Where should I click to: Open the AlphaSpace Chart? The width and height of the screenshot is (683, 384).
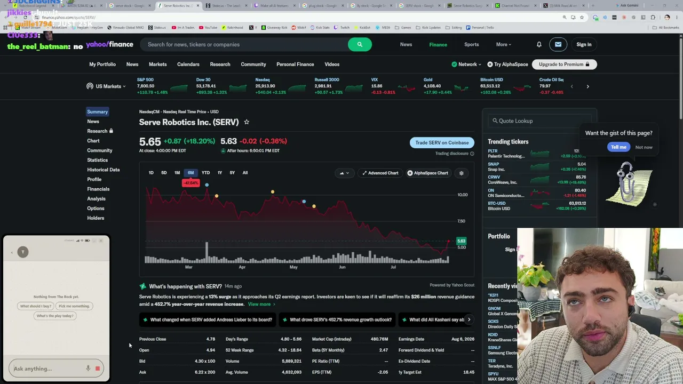[x=427, y=173]
